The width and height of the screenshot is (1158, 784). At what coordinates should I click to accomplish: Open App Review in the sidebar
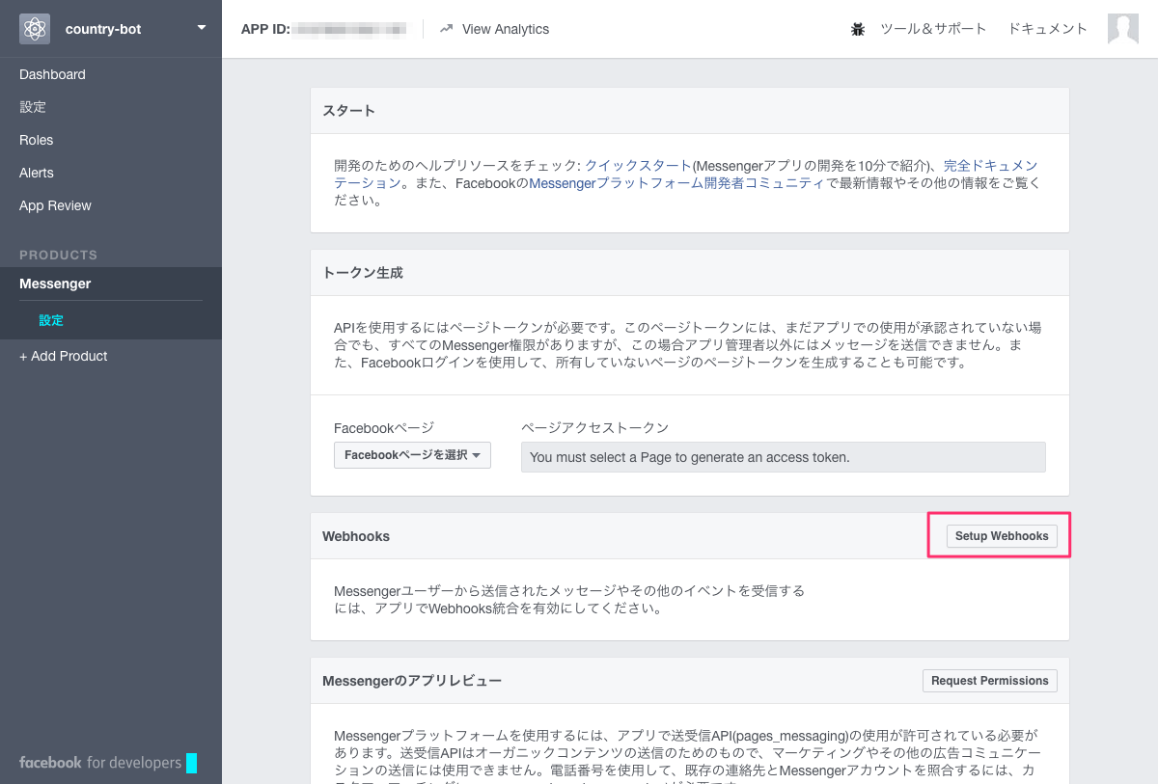point(55,205)
